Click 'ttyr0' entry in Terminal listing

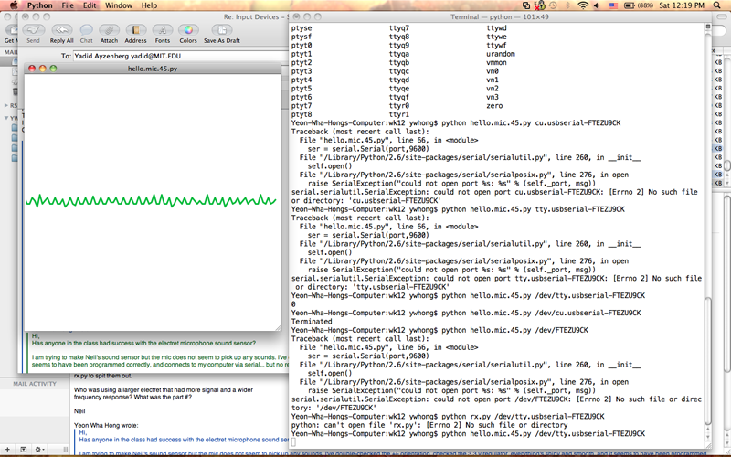(399, 106)
